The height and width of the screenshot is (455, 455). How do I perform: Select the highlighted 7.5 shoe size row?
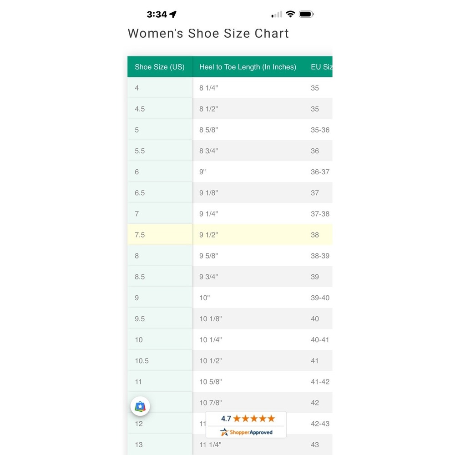point(230,234)
